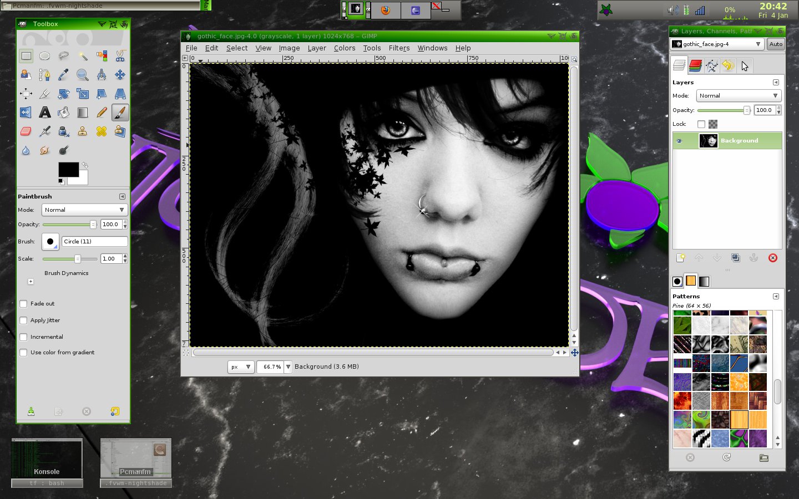Enable Use color from gradient
The height and width of the screenshot is (499, 799).
tap(23, 353)
